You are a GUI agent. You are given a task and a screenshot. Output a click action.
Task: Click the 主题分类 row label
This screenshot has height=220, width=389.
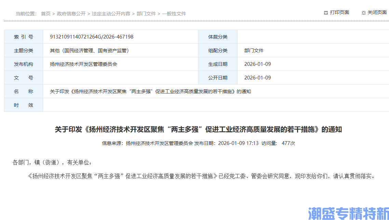click(x=23, y=50)
